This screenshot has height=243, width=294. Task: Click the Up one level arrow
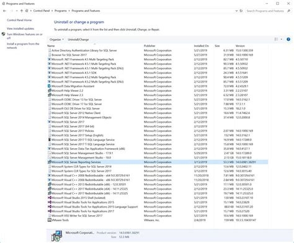tap(22, 11)
